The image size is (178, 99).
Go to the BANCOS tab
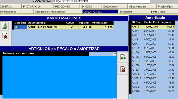click(x=91, y=6)
